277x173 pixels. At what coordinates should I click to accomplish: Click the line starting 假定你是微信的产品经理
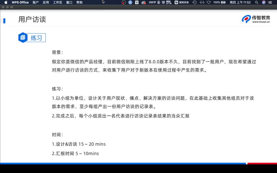[154, 62]
